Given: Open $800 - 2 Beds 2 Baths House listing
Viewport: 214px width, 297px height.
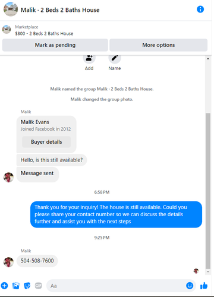Looking at the screenshot, I should point(44,33).
